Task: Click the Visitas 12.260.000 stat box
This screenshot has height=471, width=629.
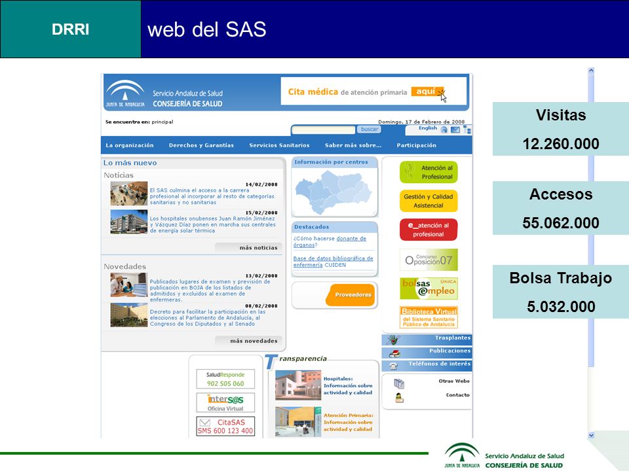Action: click(x=560, y=129)
